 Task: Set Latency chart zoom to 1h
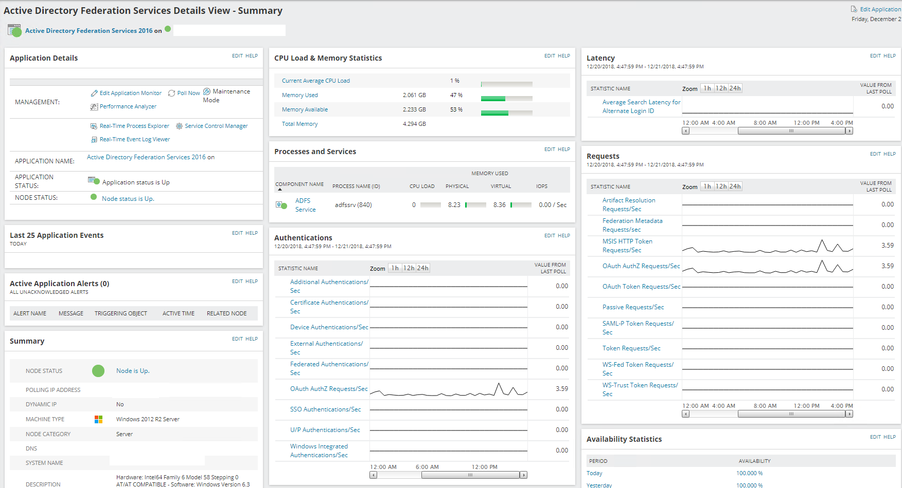tap(707, 88)
